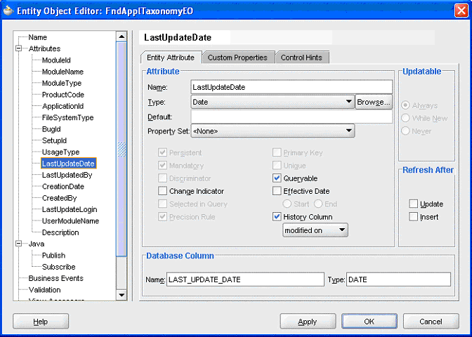The height and width of the screenshot is (337, 472).
Task: Click the Apply button
Action: tap(308, 322)
